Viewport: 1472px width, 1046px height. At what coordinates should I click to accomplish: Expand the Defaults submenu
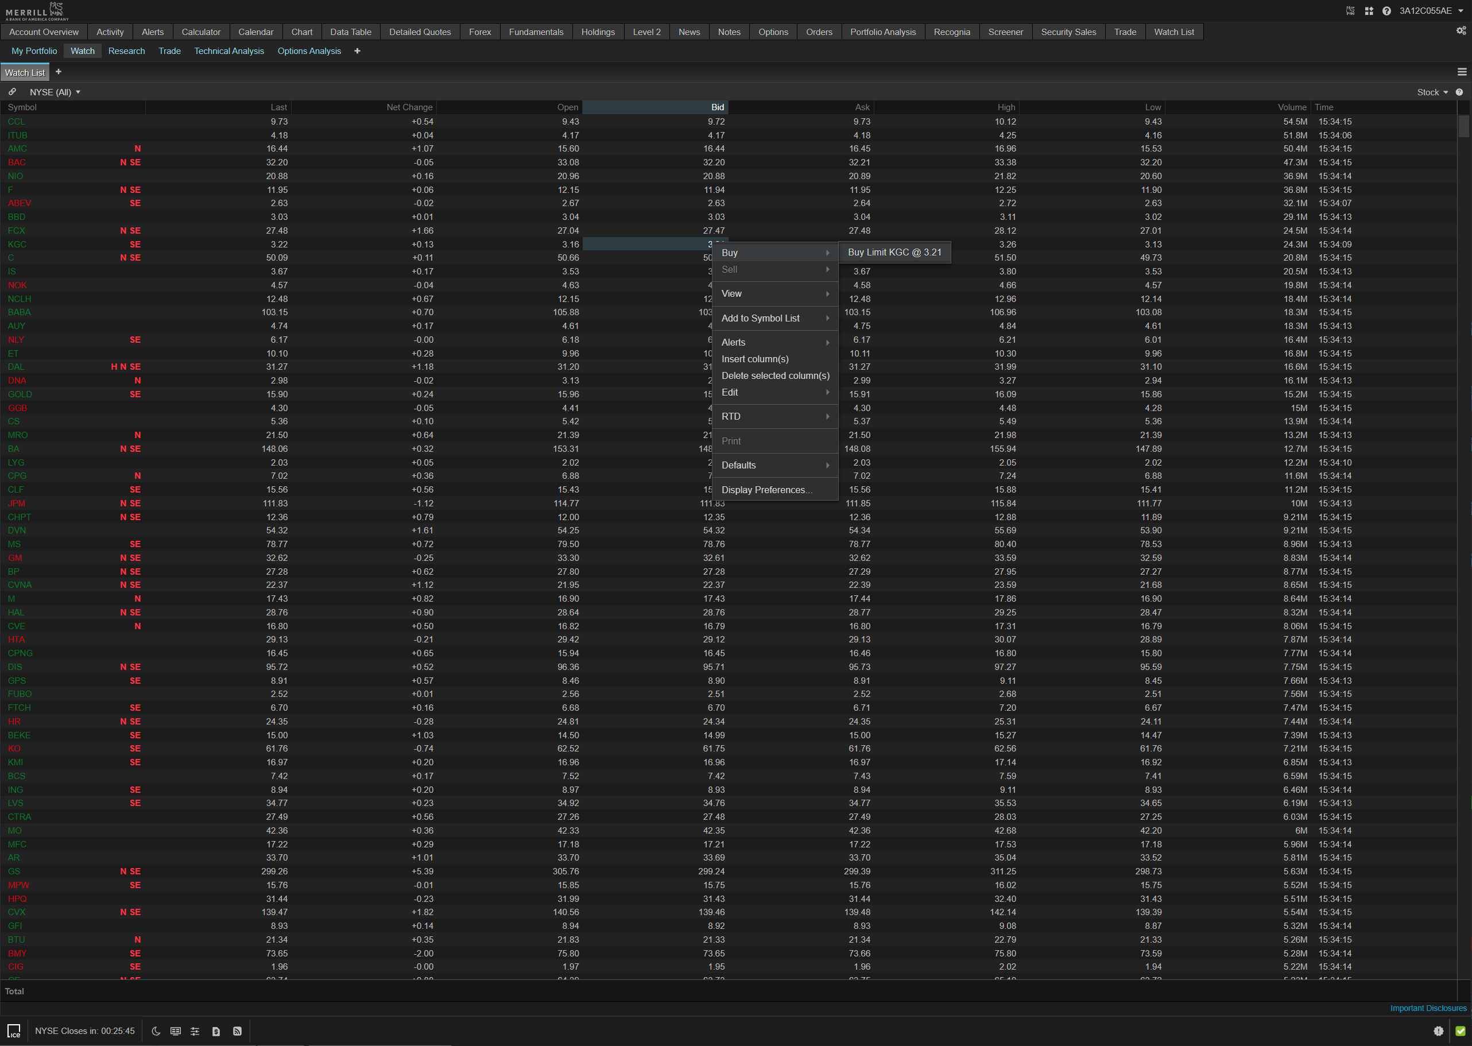pos(775,465)
